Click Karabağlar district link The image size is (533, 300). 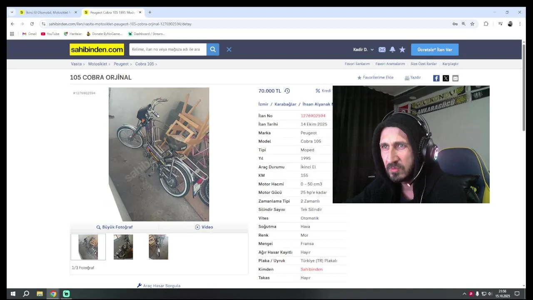coord(285,104)
